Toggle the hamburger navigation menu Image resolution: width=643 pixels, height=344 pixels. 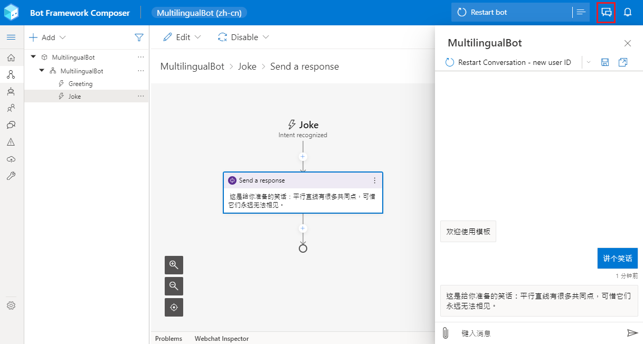(x=11, y=37)
